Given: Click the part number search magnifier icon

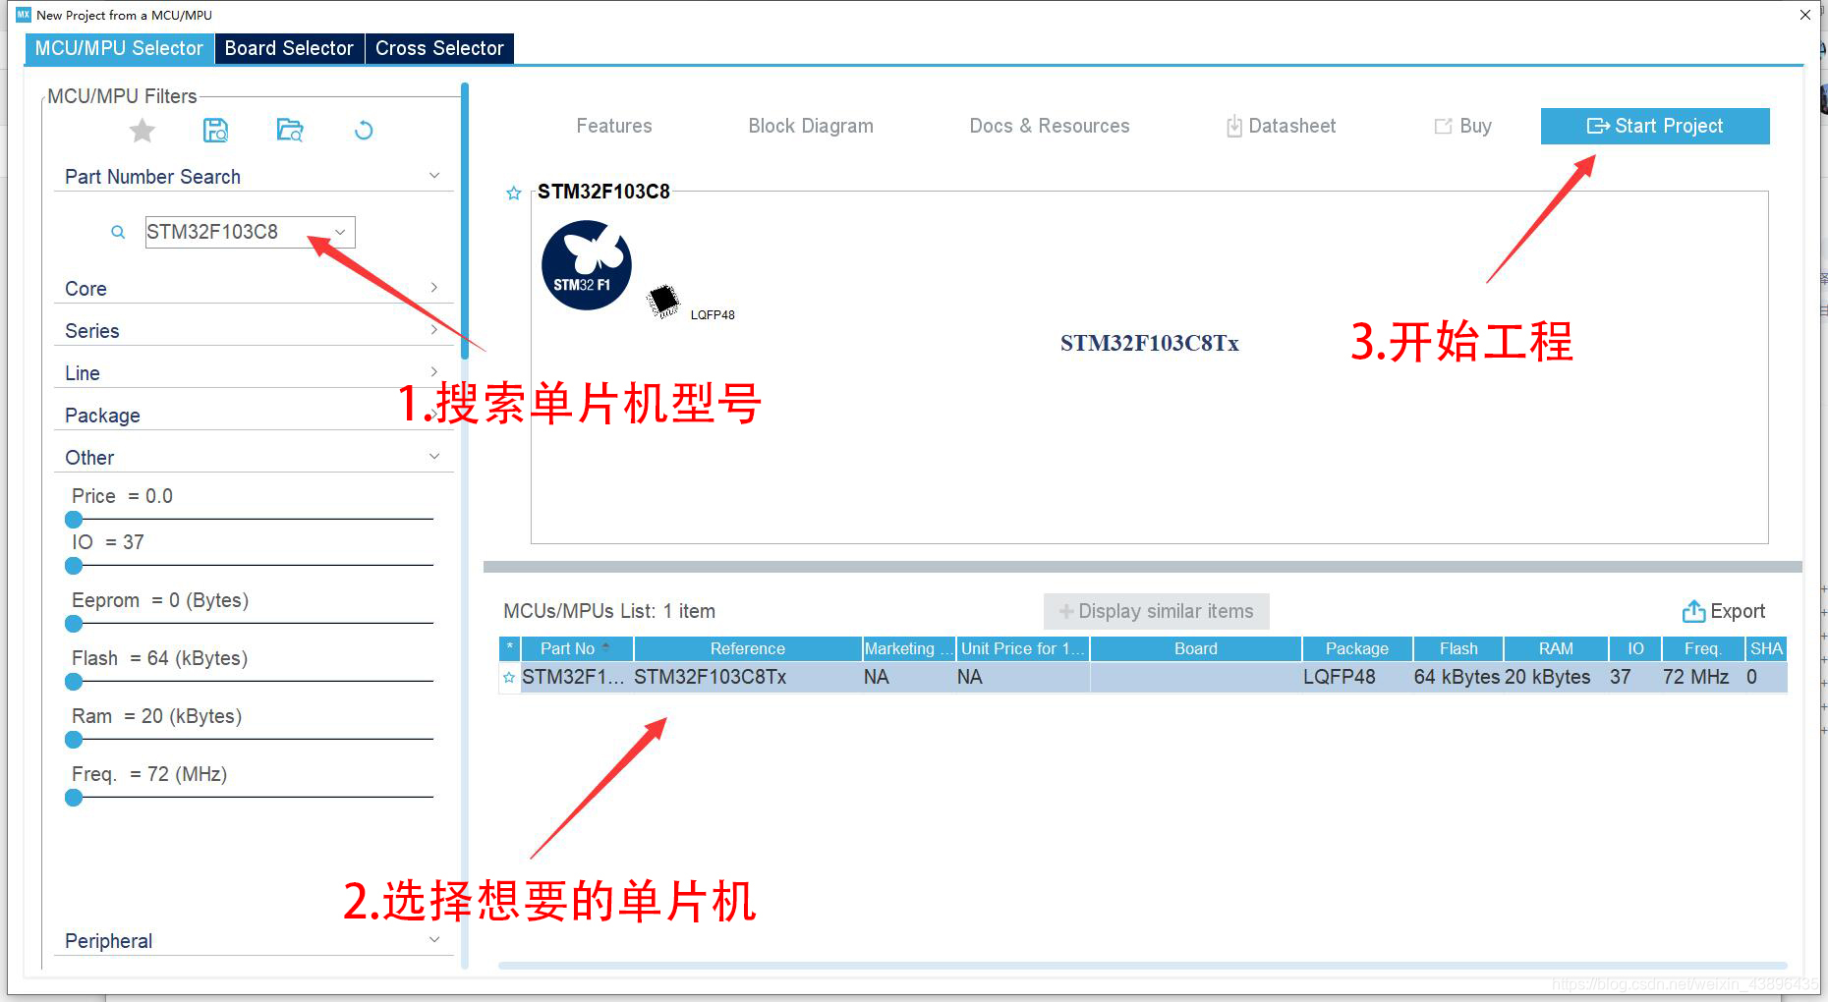Looking at the screenshot, I should tap(118, 232).
